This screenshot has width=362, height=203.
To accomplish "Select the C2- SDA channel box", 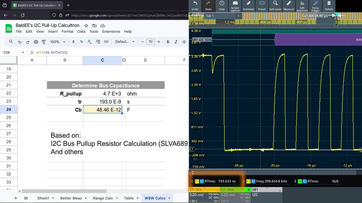I will 235,195.
